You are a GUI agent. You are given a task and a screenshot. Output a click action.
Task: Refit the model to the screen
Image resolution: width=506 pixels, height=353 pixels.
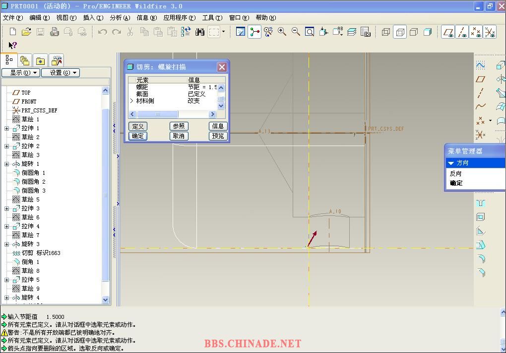coord(310,32)
